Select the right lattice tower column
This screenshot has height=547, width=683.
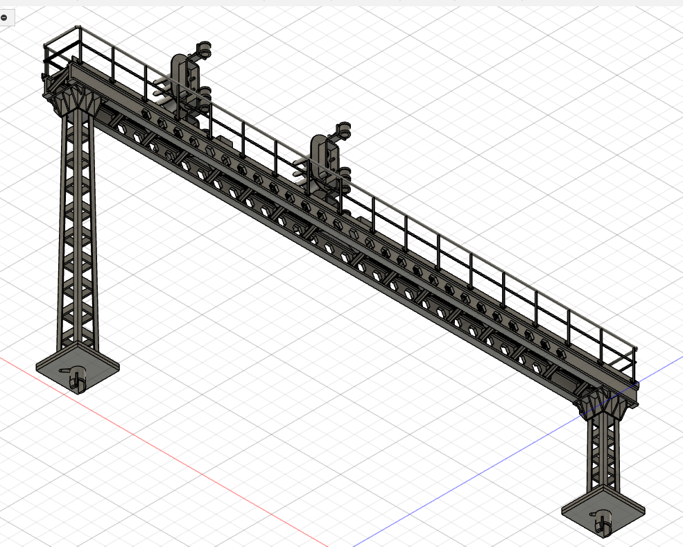(x=603, y=451)
